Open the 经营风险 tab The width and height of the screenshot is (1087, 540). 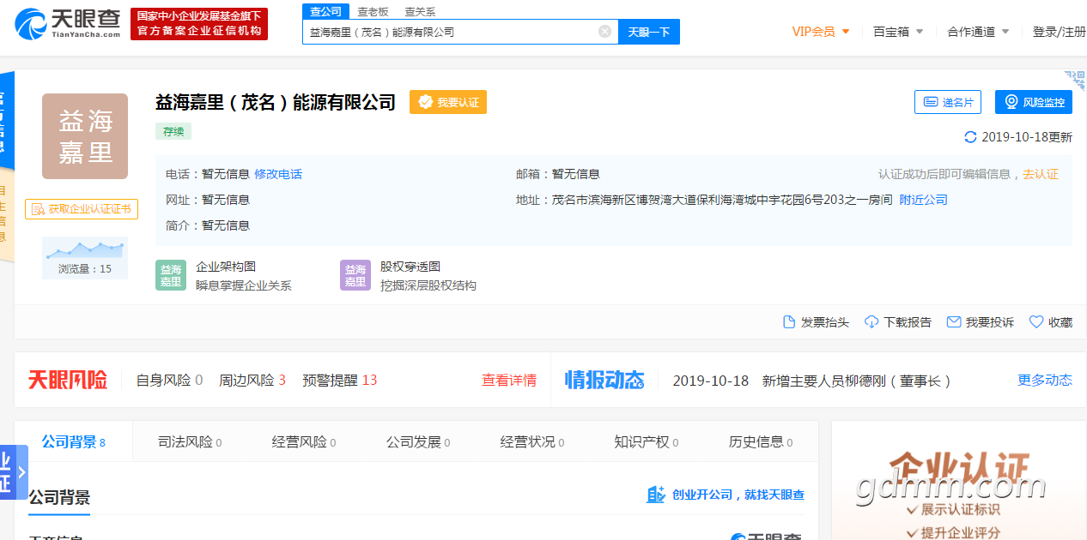click(304, 442)
